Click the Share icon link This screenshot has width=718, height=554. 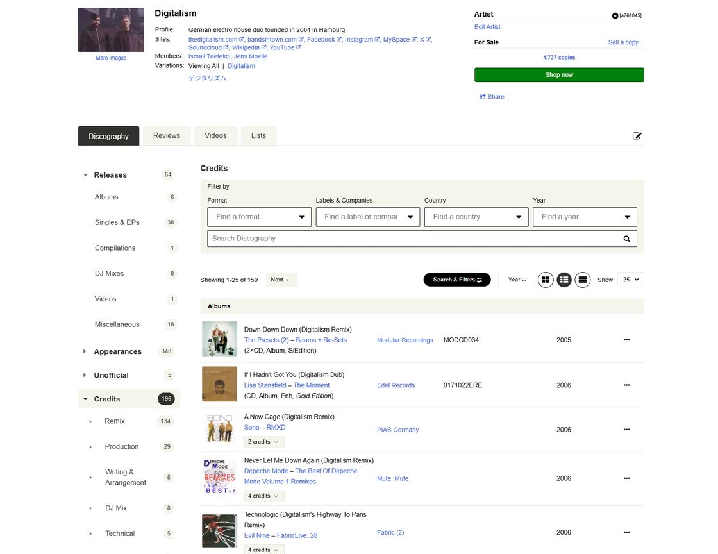pyautogui.click(x=492, y=97)
